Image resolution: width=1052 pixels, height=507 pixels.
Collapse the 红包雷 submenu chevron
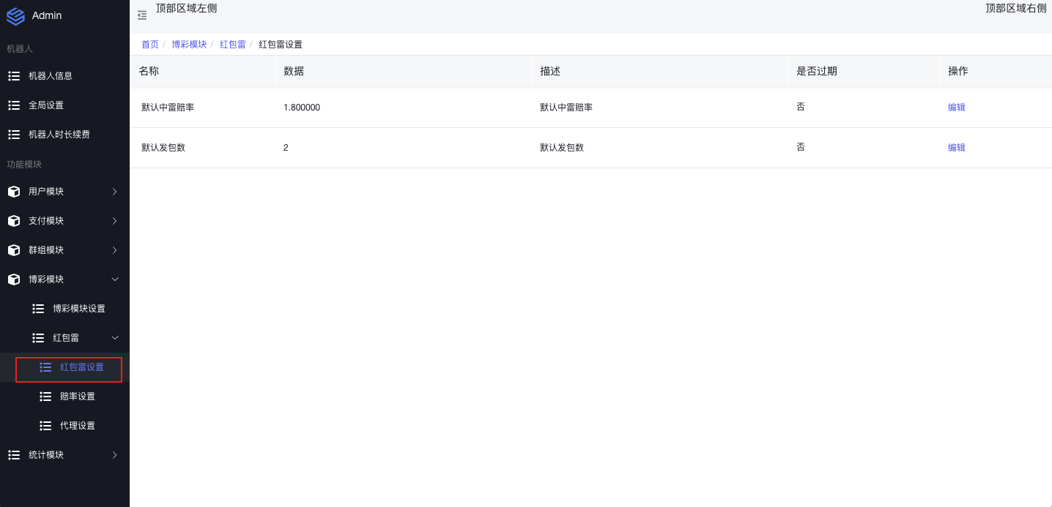(114, 338)
